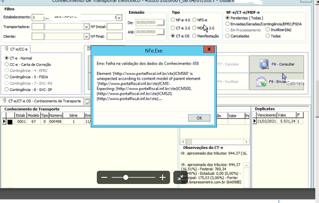Click the minus zoom-out icon
The image size is (319, 203).
pos(104,177)
